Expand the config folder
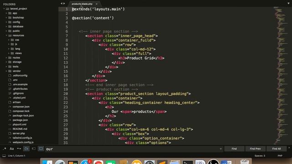This screenshot has height=164, width=292. coord(6,22)
